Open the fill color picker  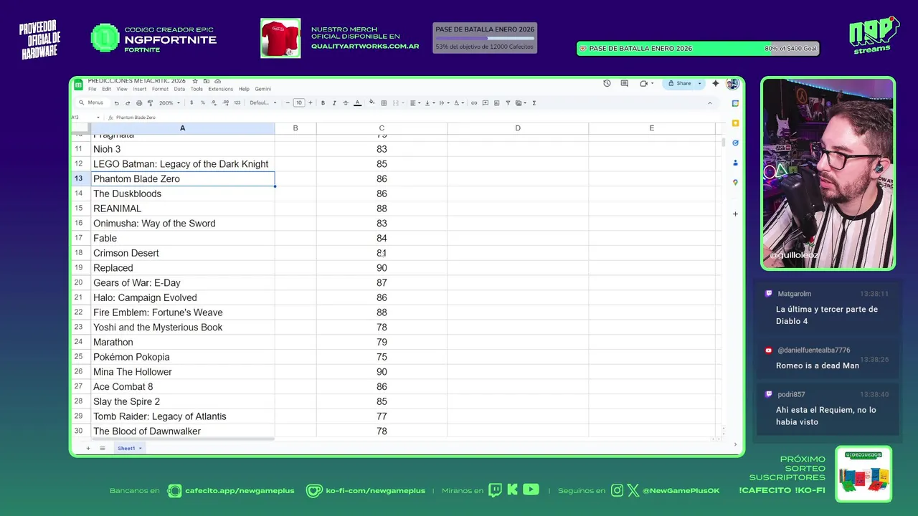point(372,102)
